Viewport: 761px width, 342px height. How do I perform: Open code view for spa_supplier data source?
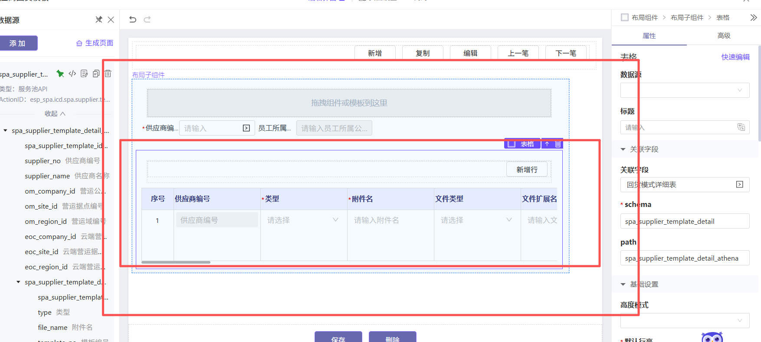click(72, 74)
